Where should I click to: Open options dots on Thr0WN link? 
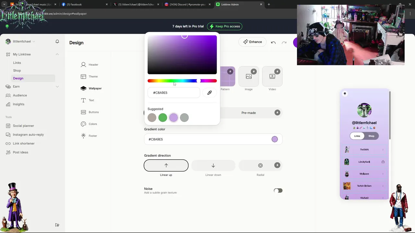click(x=383, y=150)
